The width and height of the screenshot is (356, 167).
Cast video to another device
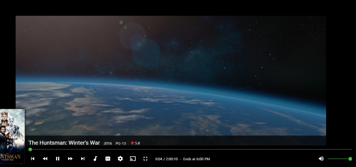click(133, 159)
